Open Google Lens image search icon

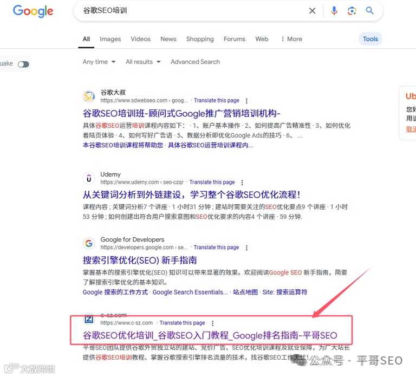(x=352, y=11)
